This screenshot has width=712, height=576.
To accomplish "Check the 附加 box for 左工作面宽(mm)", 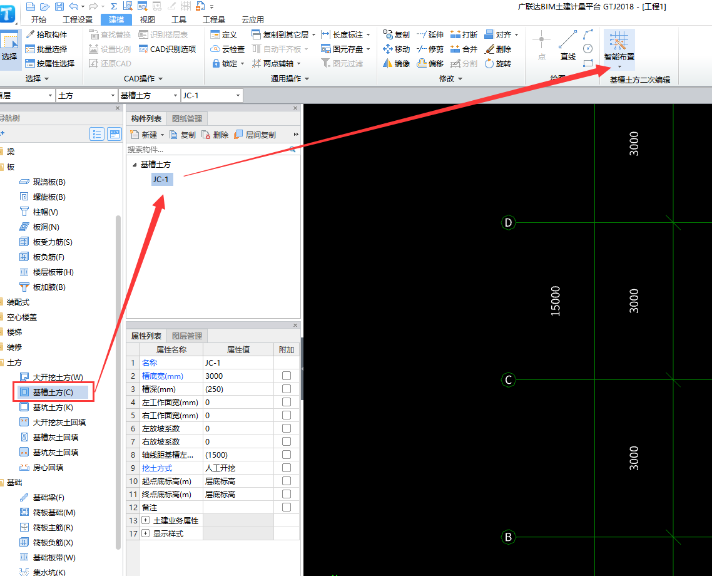I will point(287,402).
